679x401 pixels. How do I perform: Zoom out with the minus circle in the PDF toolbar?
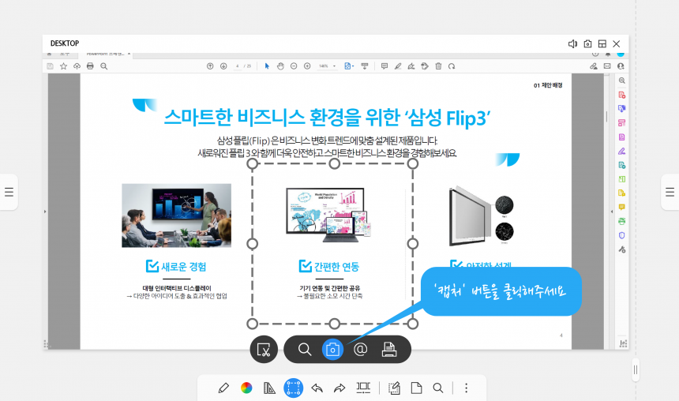[x=294, y=66]
